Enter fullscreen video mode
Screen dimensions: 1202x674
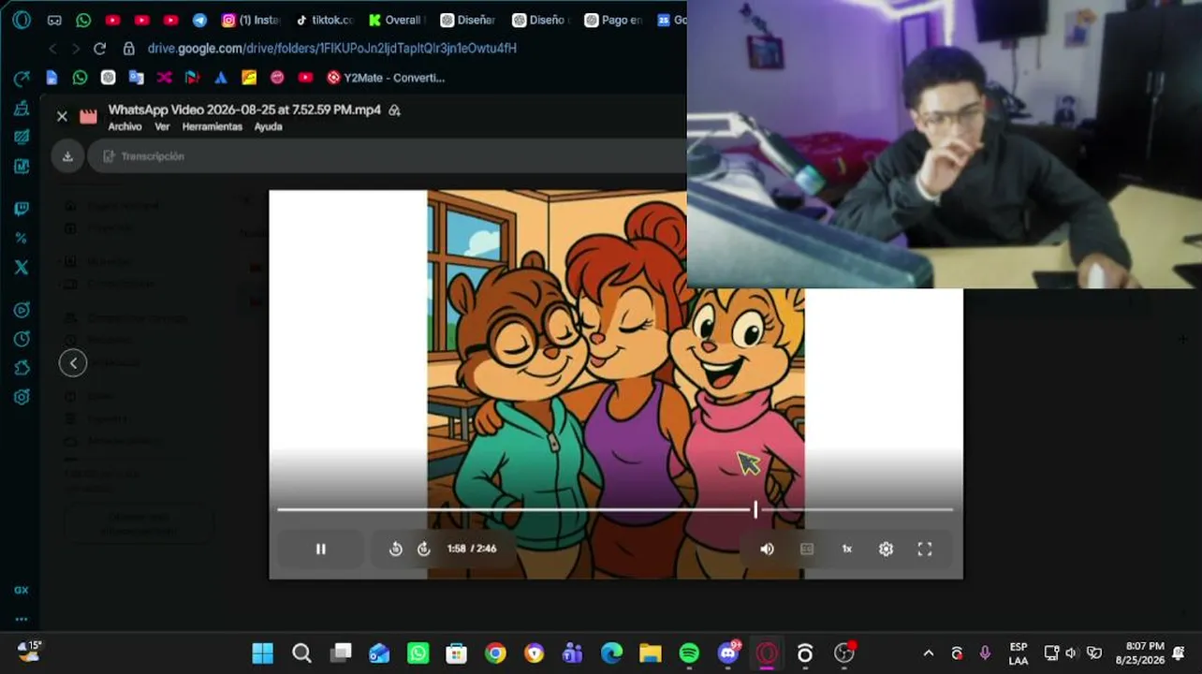pyautogui.click(x=925, y=549)
